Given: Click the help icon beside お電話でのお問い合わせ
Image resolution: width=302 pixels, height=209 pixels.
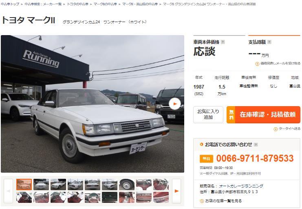Looking at the screenshot, I should tap(256, 145).
